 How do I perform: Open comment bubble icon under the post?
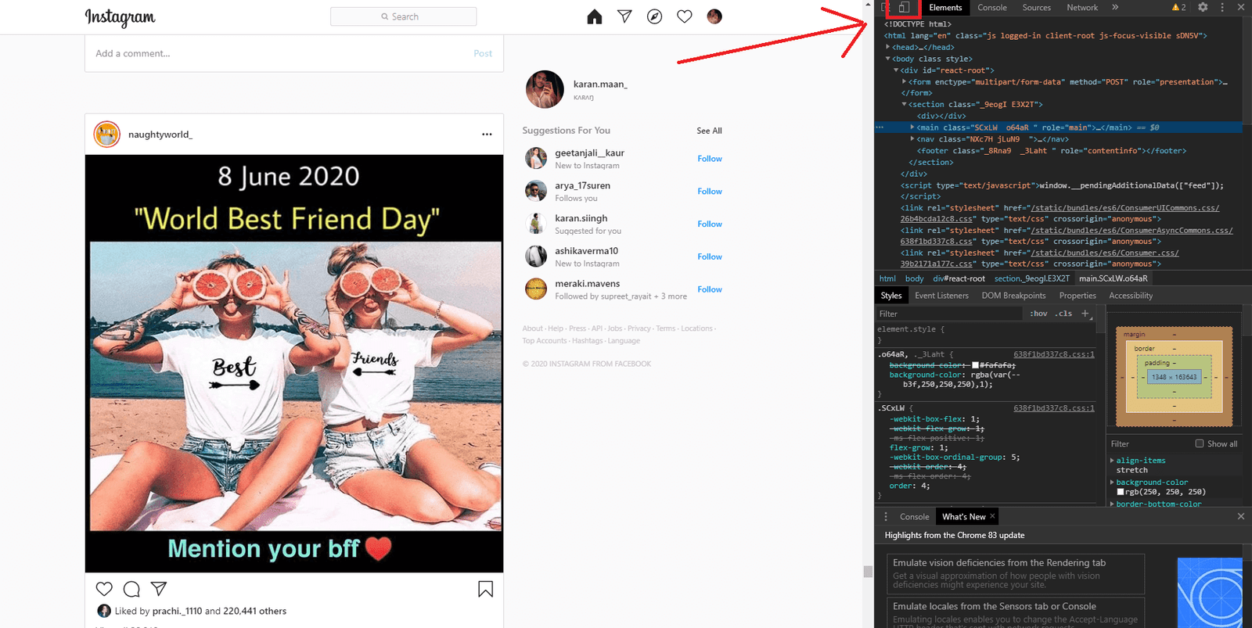[x=131, y=589]
